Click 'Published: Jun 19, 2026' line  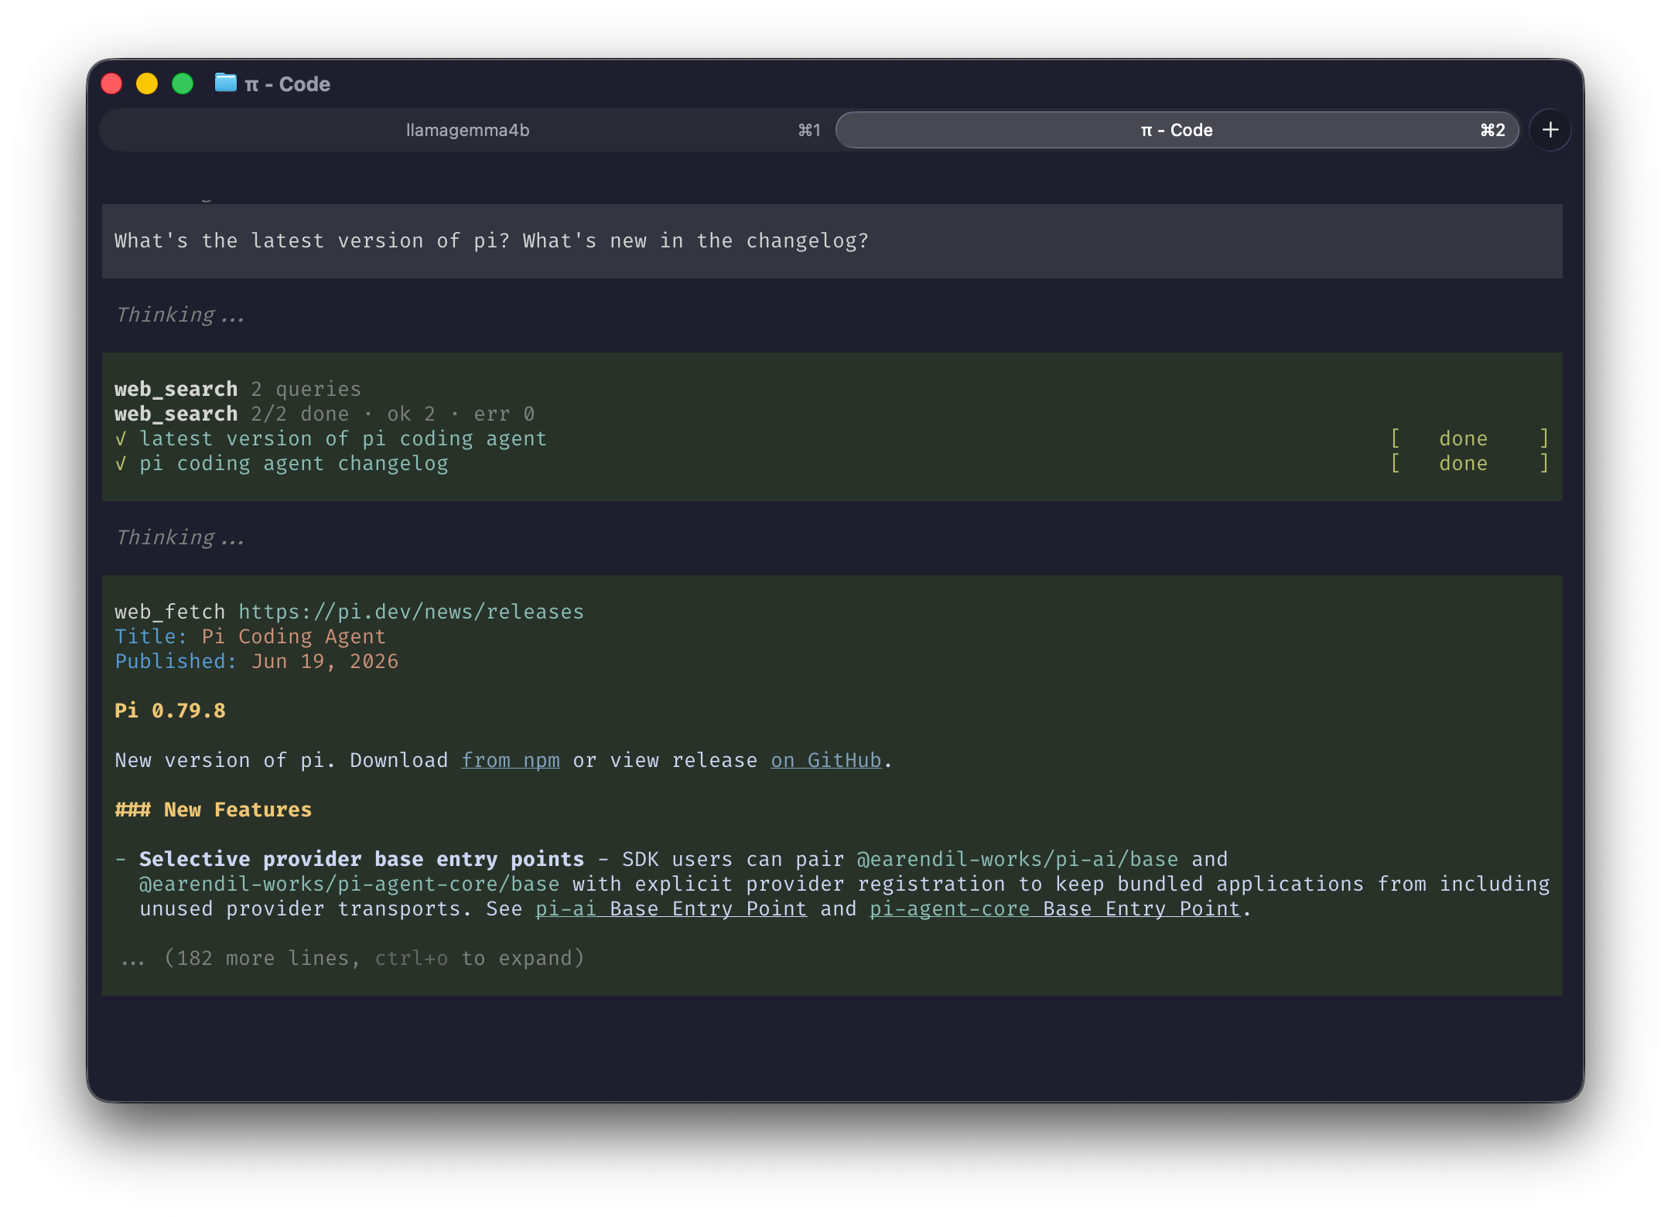click(x=256, y=661)
